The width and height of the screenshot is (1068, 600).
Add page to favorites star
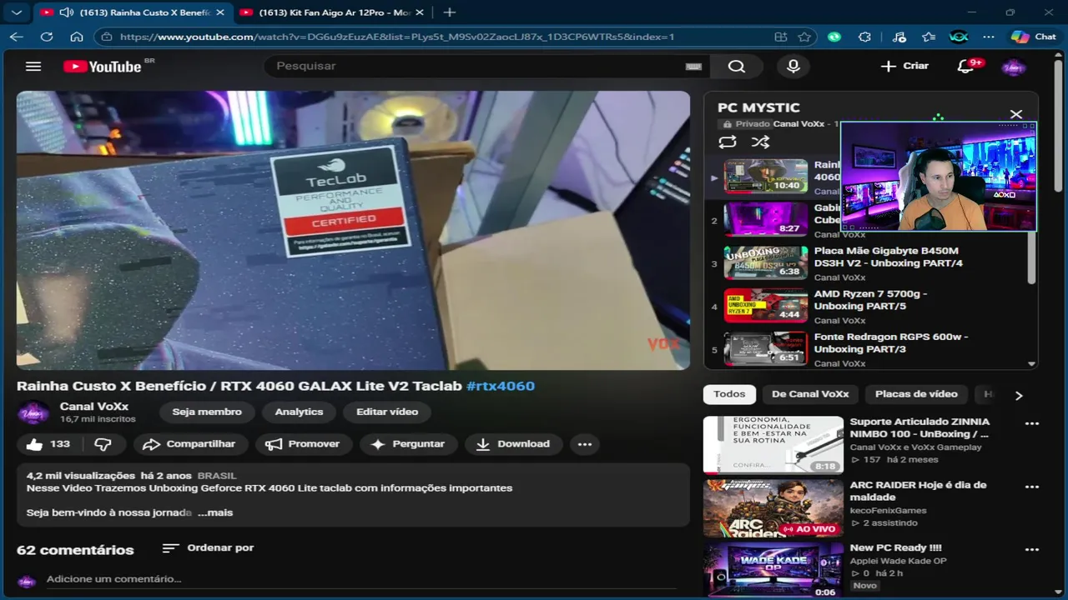804,37
